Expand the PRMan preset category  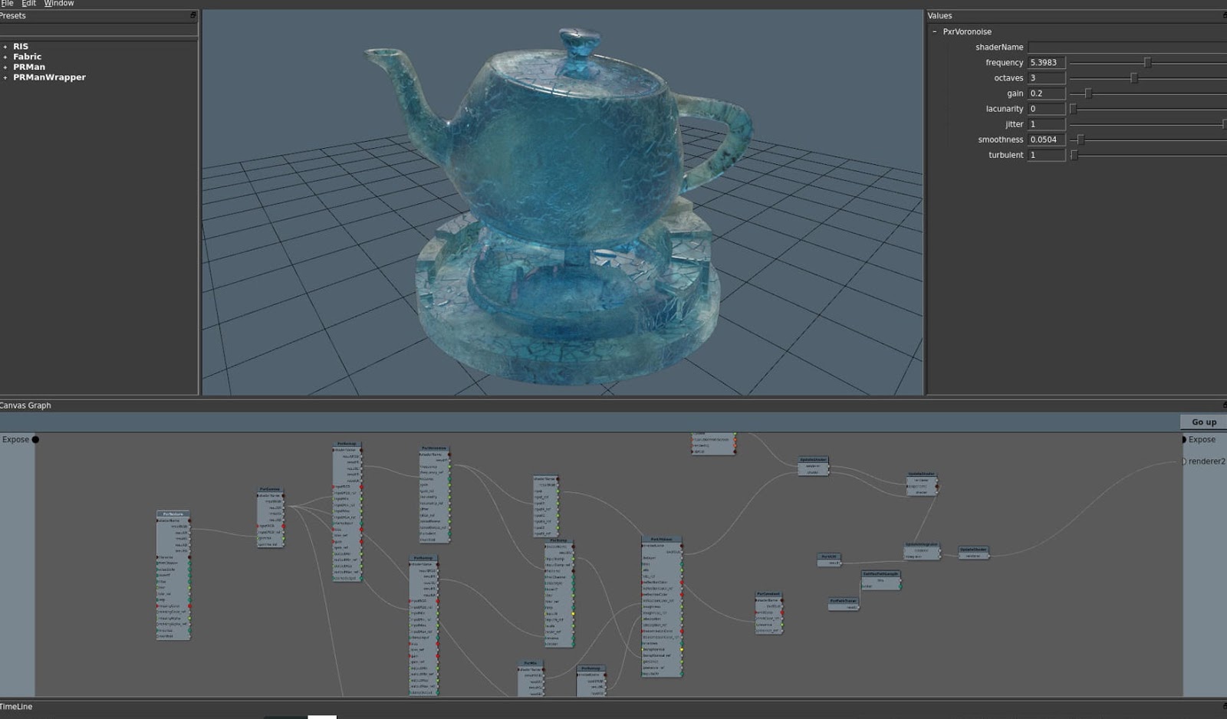click(x=6, y=67)
